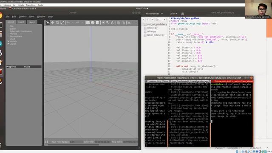Screen dimensions: 272x153
Task: Activate Gazebo scale mode tool
Action: (62, 23)
